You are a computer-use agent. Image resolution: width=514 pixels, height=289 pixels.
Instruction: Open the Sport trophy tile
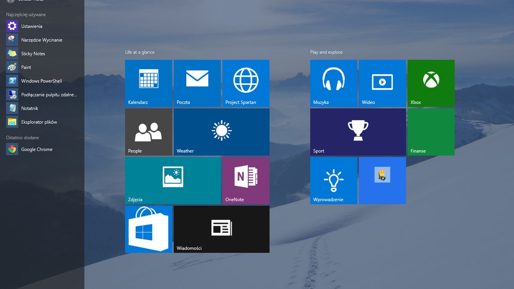pos(358,132)
